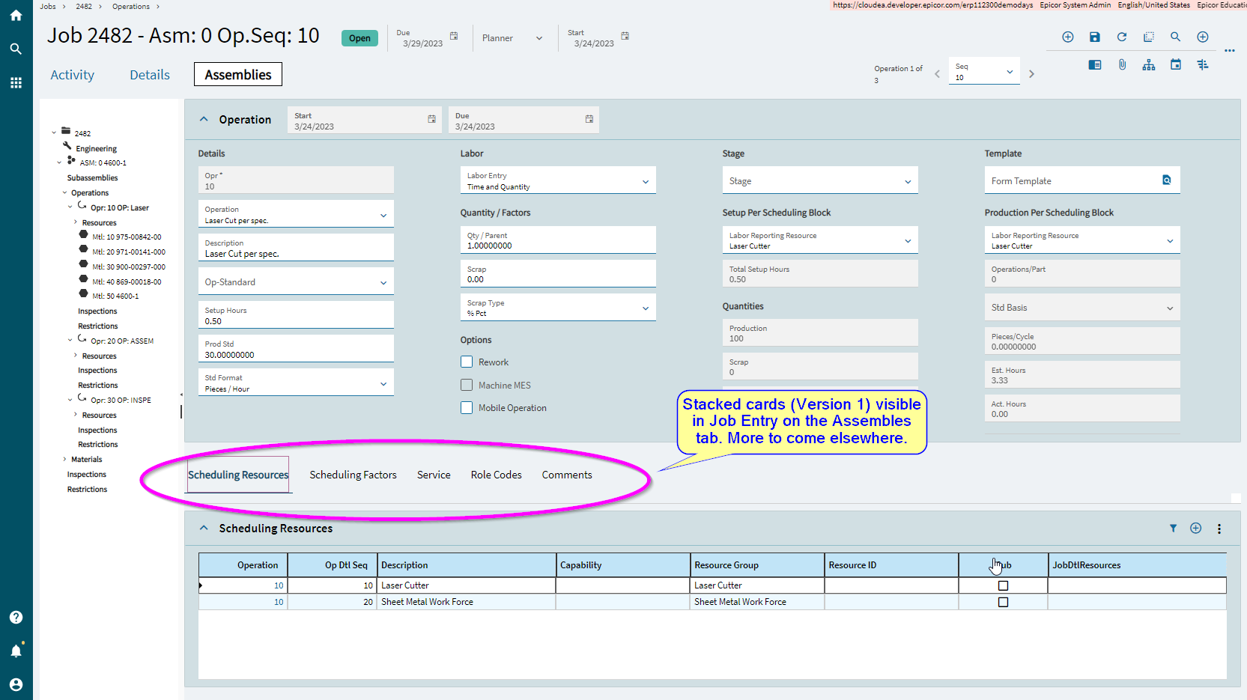The width and height of the screenshot is (1247, 700).
Task: Click the Jobs breadcrumb link
Action: pyautogui.click(x=48, y=6)
